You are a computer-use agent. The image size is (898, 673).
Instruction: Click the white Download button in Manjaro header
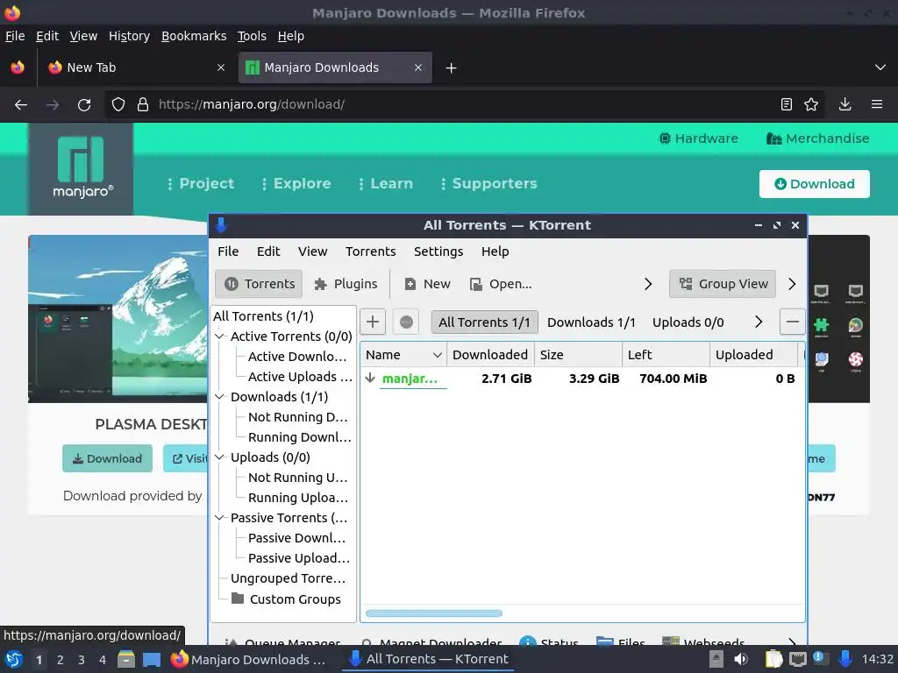tap(815, 184)
